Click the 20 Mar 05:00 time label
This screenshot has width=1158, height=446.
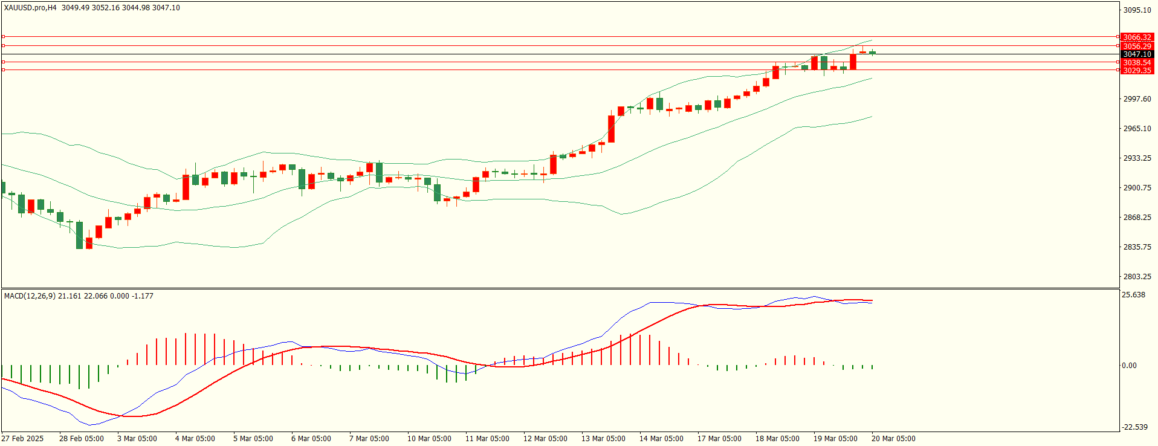pos(893,439)
